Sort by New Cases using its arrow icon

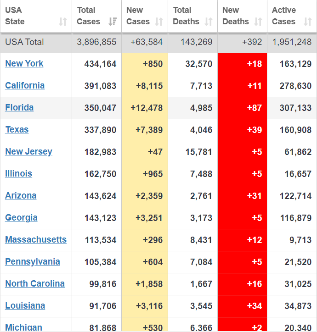click(x=159, y=22)
